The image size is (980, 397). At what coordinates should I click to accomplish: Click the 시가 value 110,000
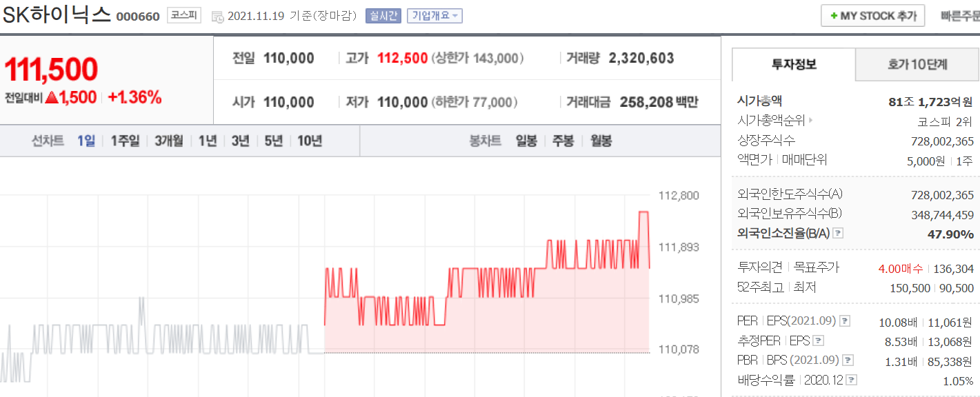(x=289, y=103)
